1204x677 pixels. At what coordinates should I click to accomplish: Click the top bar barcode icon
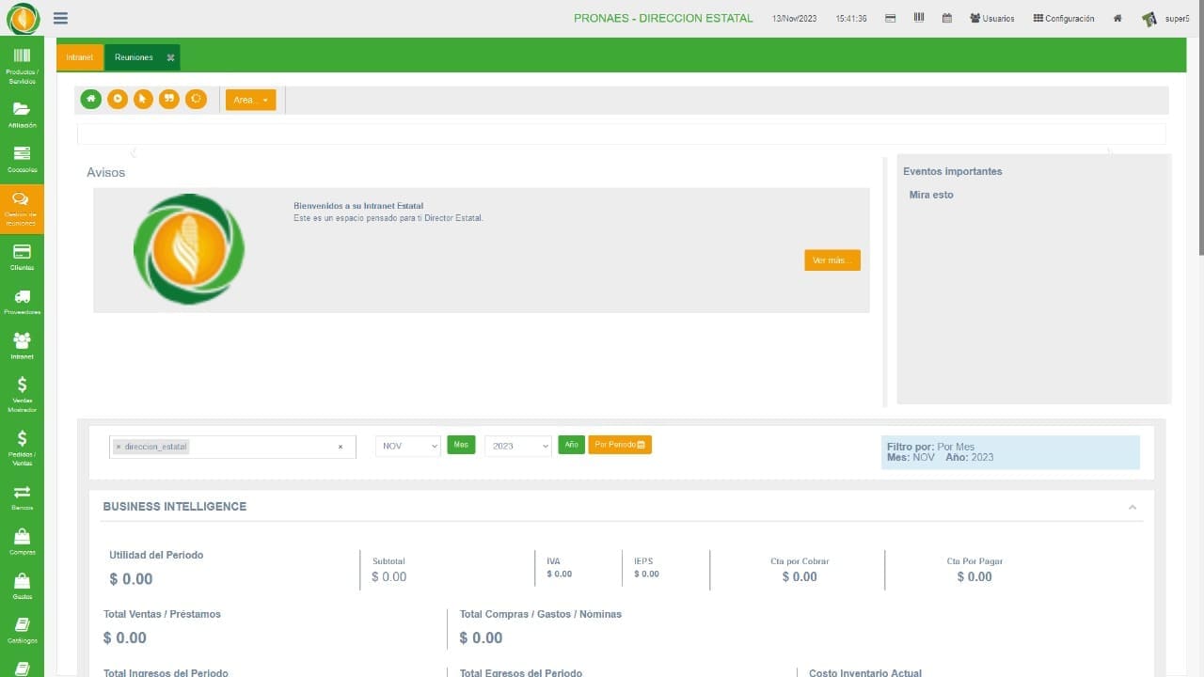(919, 18)
